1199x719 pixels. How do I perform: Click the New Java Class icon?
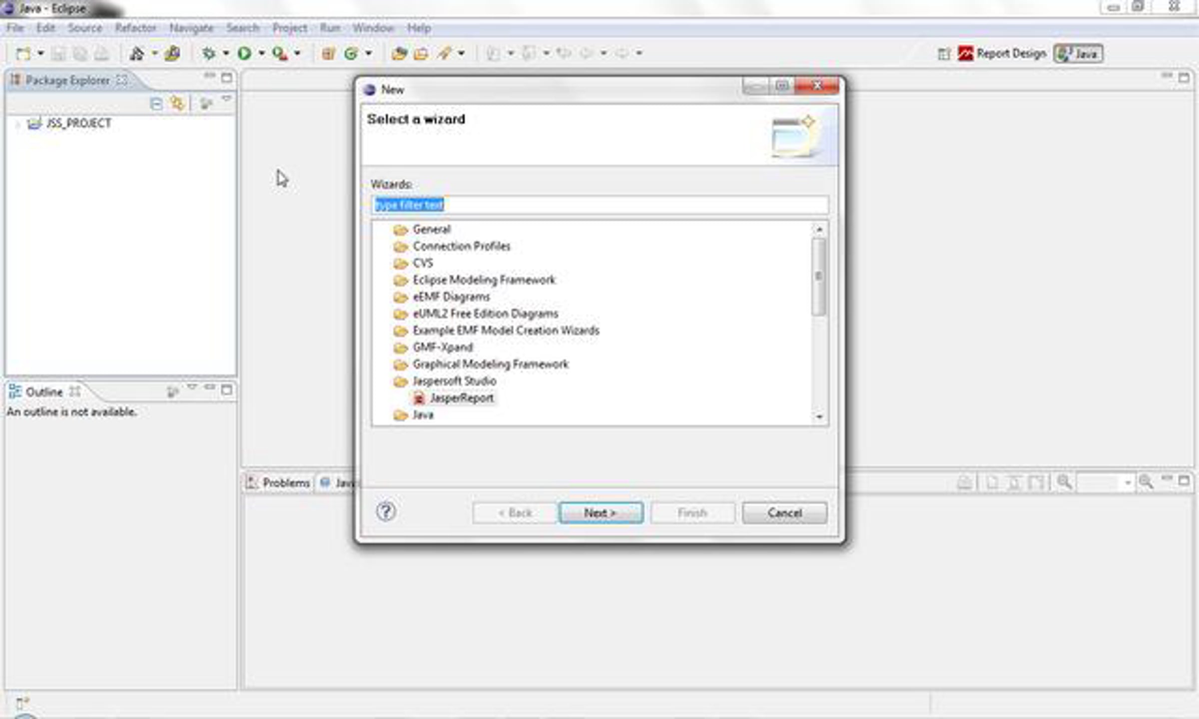351,53
